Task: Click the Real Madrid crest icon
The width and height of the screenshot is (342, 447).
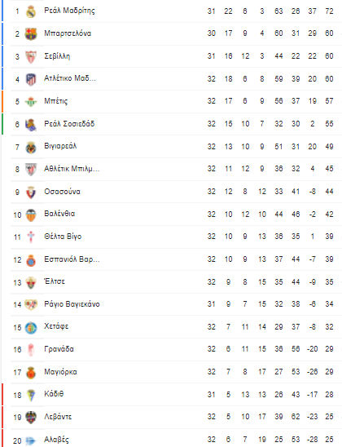Action: pos(31,11)
